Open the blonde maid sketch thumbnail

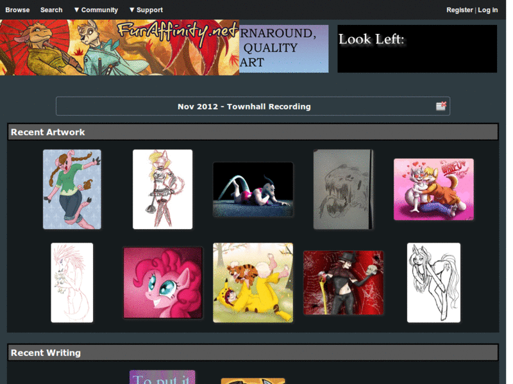[x=163, y=189]
